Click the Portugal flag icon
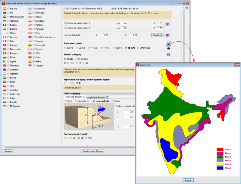 [5, 45]
